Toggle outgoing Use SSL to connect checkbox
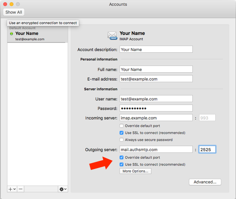The height and width of the screenshot is (199, 236). [x=121, y=164]
